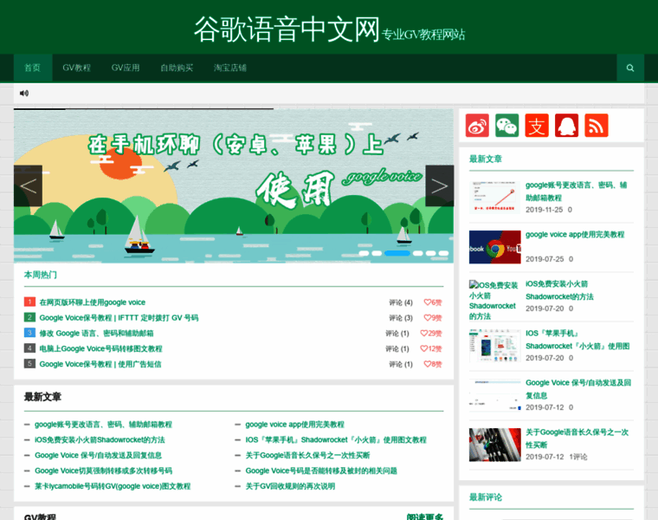Viewport: 658px width, 520px height.
Task: Open 莱卡lycamobile号码转GV图文教程
Action: tap(113, 486)
